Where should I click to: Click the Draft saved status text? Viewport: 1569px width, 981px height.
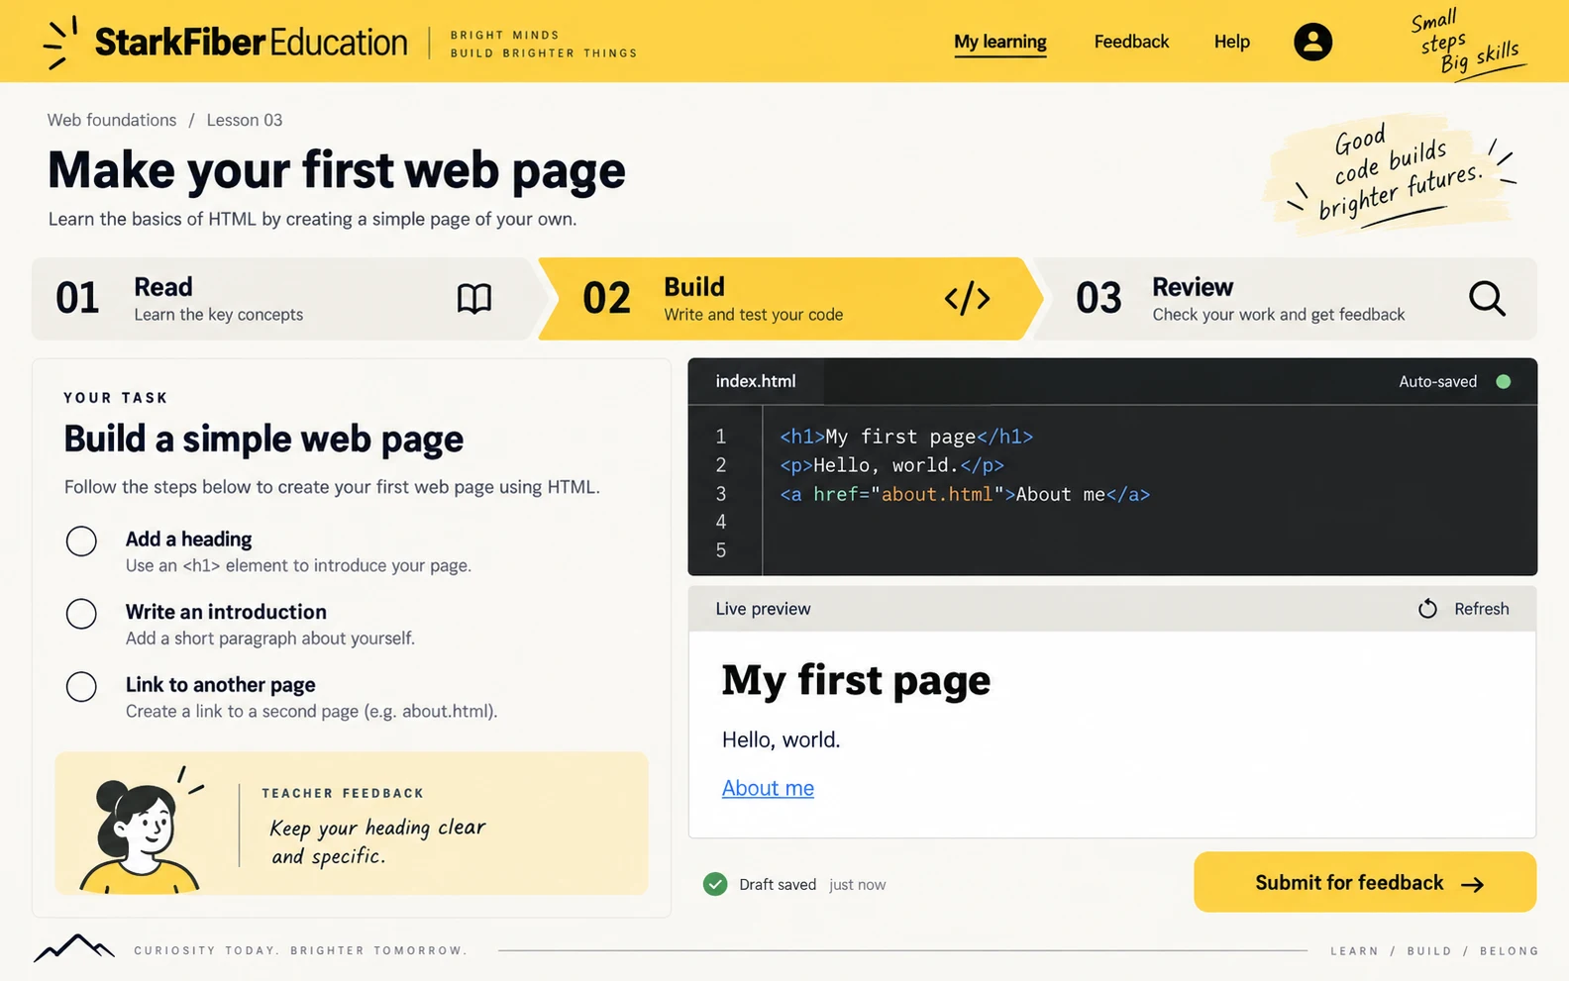coord(778,884)
